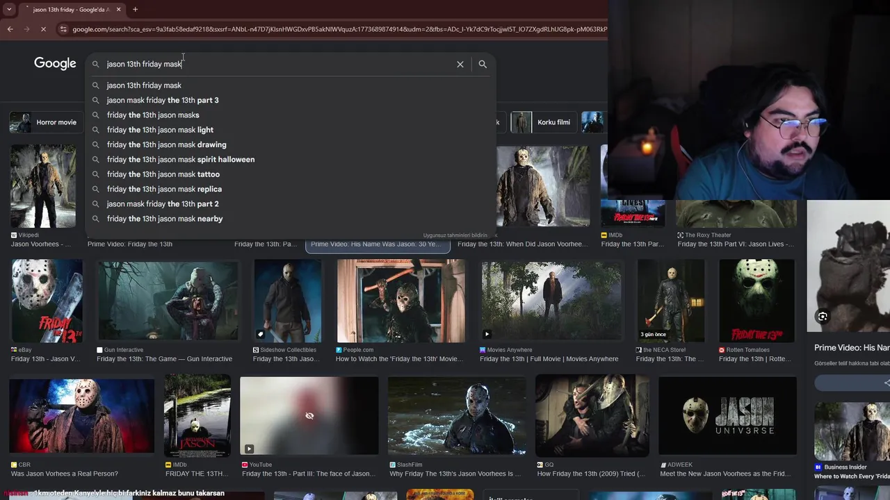Click 'Uygunsuz tahminleri bildirin' link
The image size is (890, 500).
[x=455, y=235]
